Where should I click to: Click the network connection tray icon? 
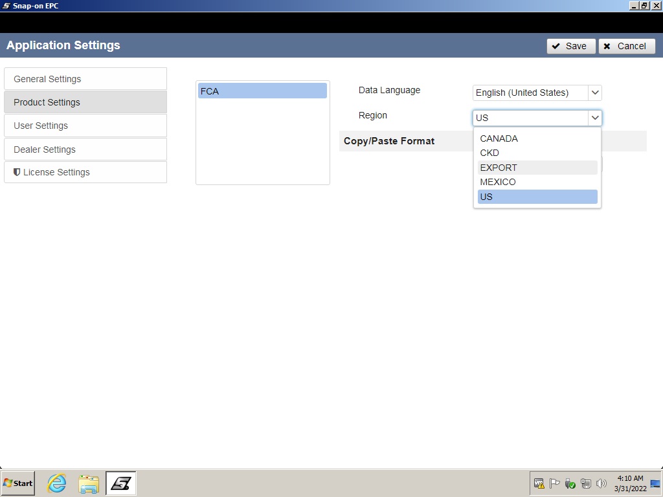pyautogui.click(x=585, y=483)
